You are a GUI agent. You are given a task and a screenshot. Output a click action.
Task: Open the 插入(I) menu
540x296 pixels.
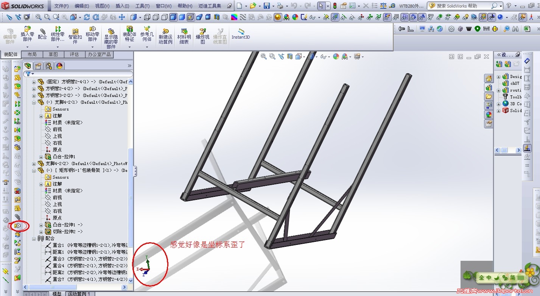click(122, 6)
